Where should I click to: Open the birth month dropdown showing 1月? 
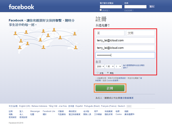(110, 67)
